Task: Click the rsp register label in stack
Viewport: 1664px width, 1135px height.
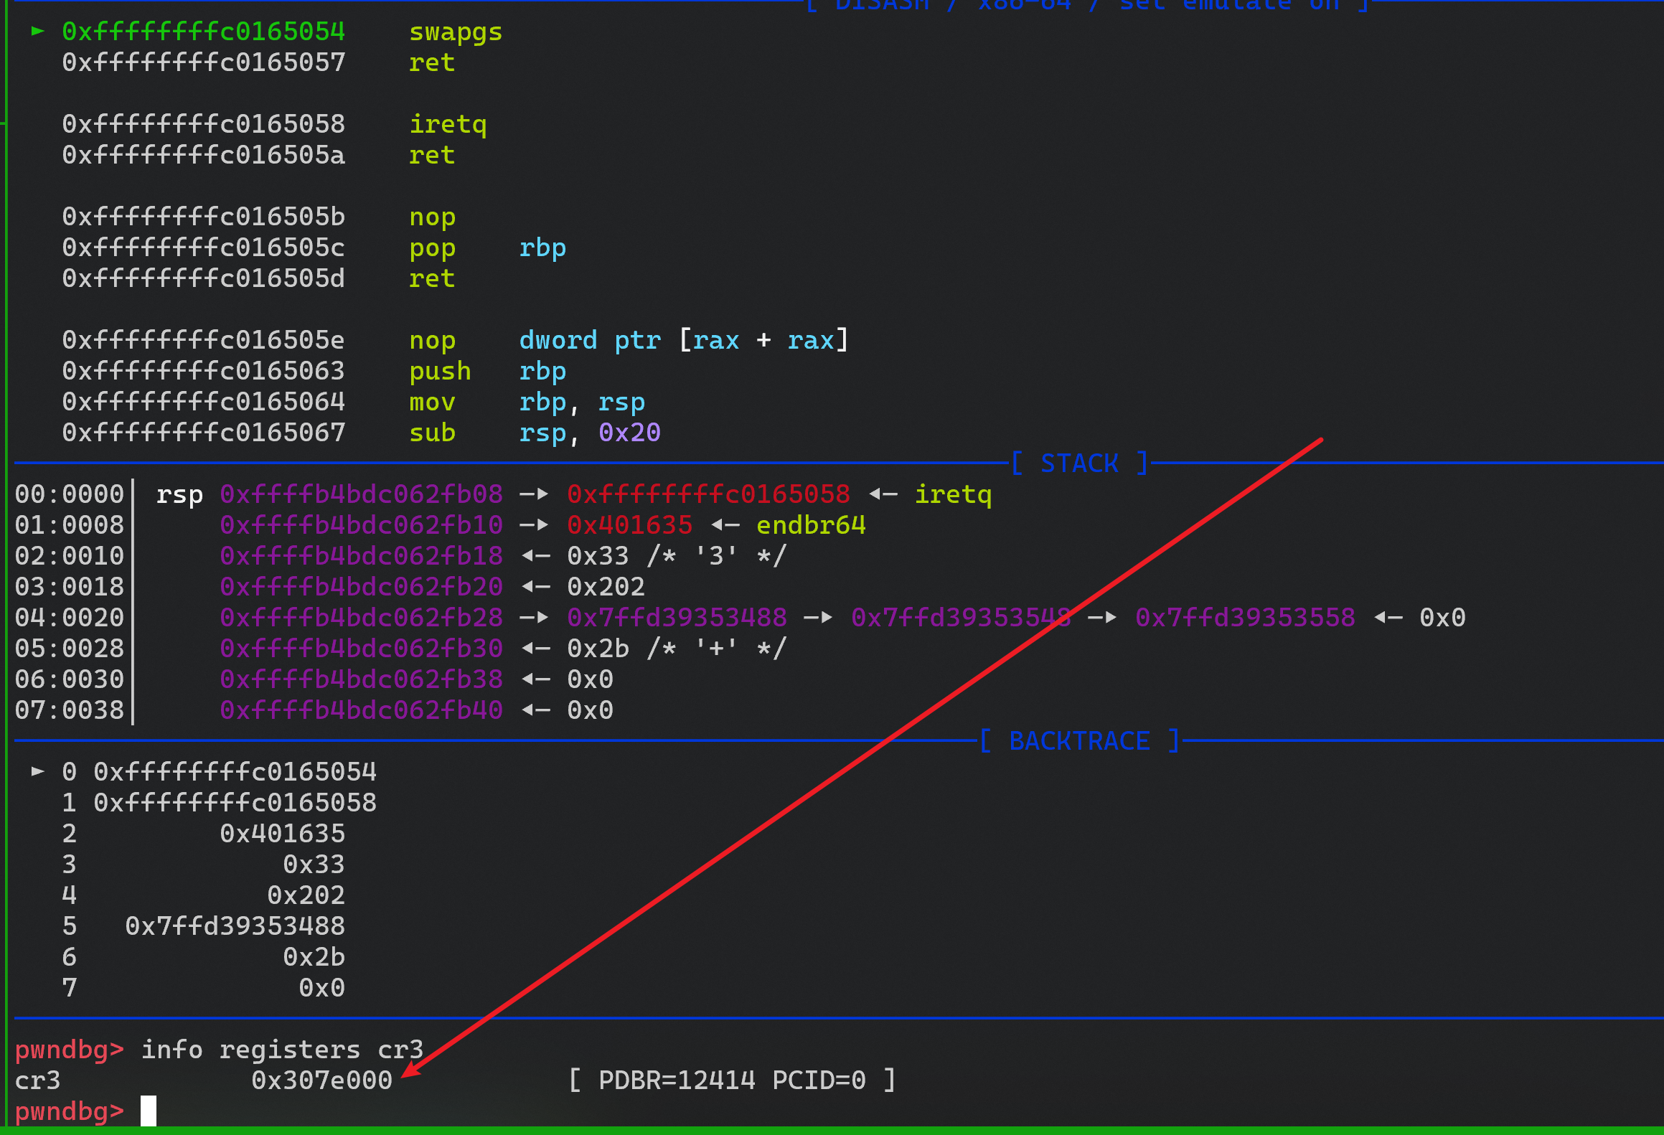Action: point(179,495)
